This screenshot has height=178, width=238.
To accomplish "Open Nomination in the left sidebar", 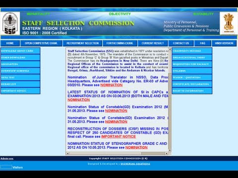I will (x=20, y=64).
